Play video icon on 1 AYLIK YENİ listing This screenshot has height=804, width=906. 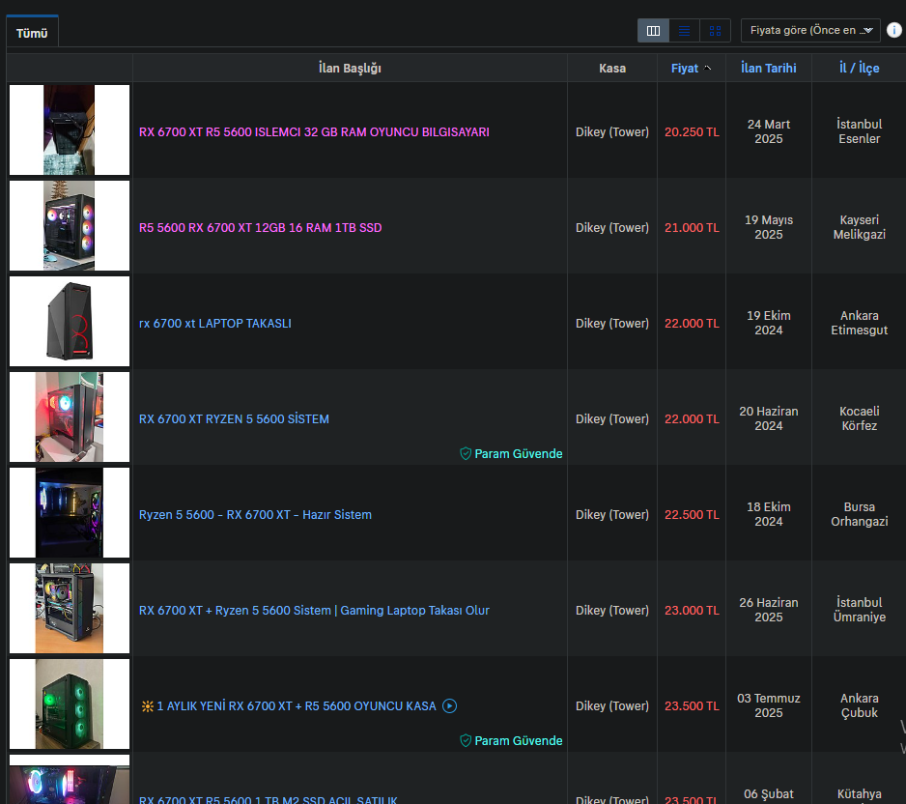click(x=449, y=705)
